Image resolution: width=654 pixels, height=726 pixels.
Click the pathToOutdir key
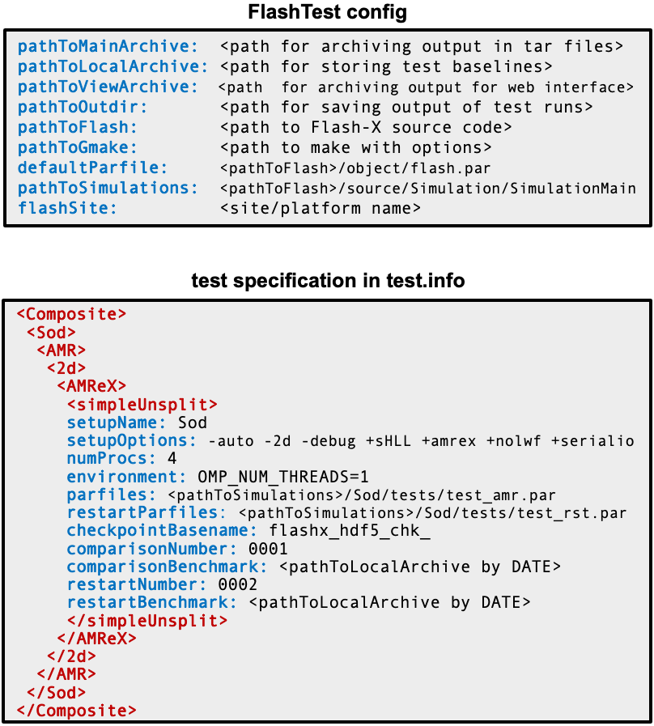[x=83, y=108]
